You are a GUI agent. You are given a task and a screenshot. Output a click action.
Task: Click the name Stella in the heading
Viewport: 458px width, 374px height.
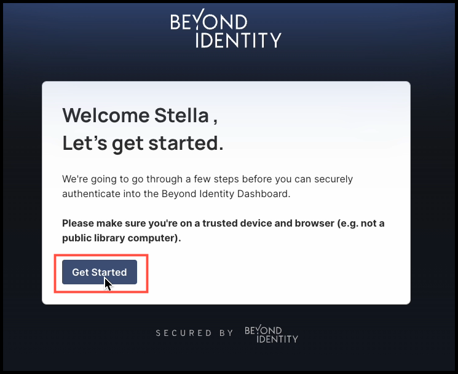pos(181,115)
